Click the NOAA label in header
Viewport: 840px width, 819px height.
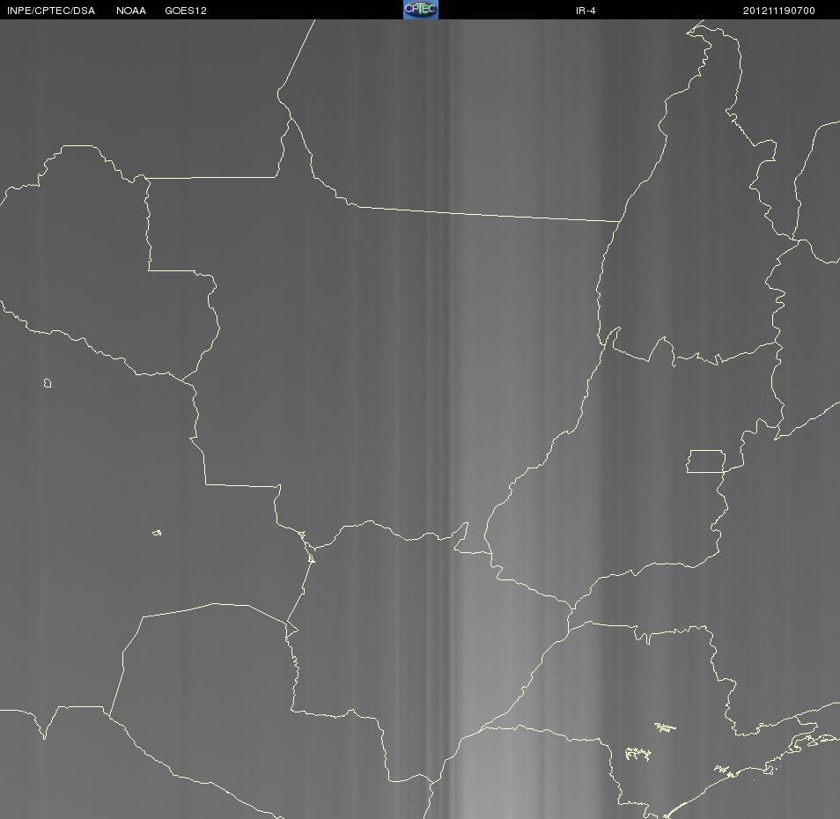[x=130, y=11]
